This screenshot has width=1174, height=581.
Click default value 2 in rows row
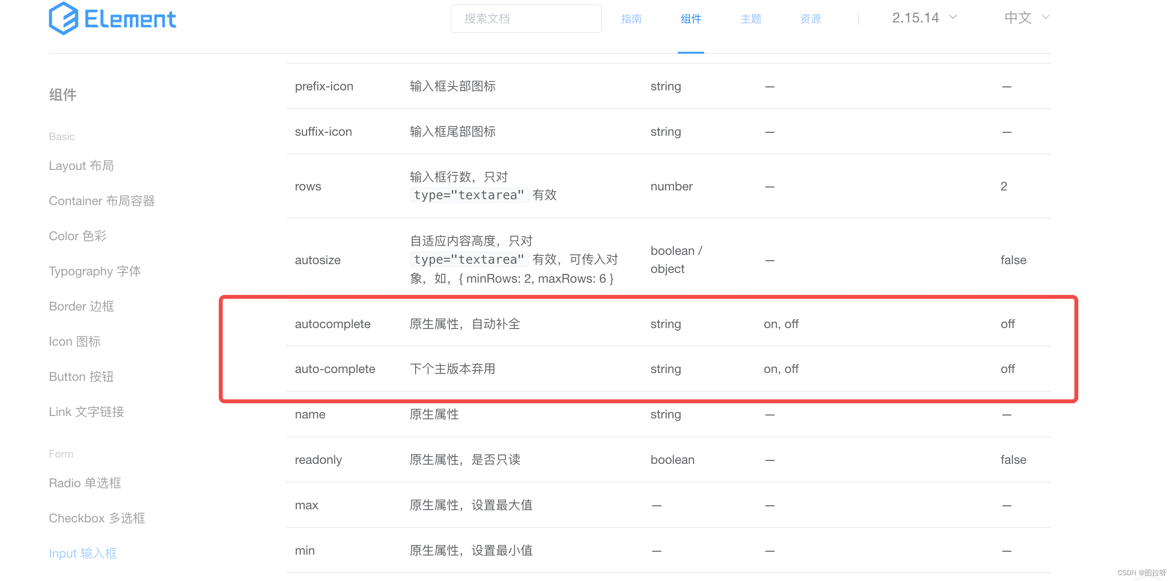tap(1004, 187)
